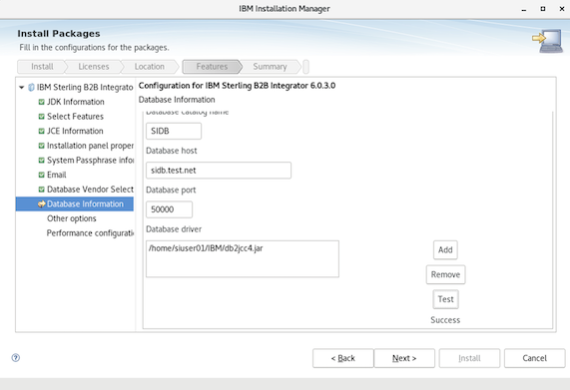The image size is (570, 390).
Task: Click the Summary wizard step tab
Action: pos(270,67)
